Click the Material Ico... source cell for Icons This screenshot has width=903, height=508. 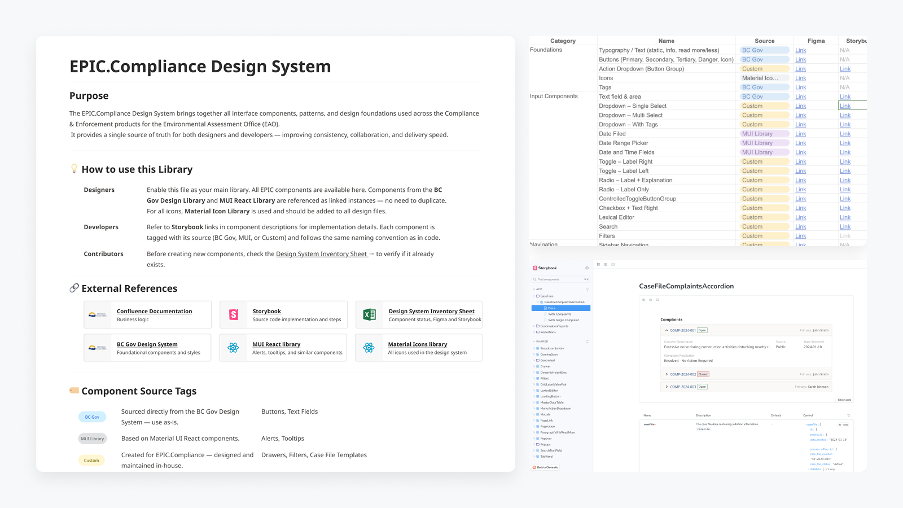pyautogui.click(x=765, y=78)
